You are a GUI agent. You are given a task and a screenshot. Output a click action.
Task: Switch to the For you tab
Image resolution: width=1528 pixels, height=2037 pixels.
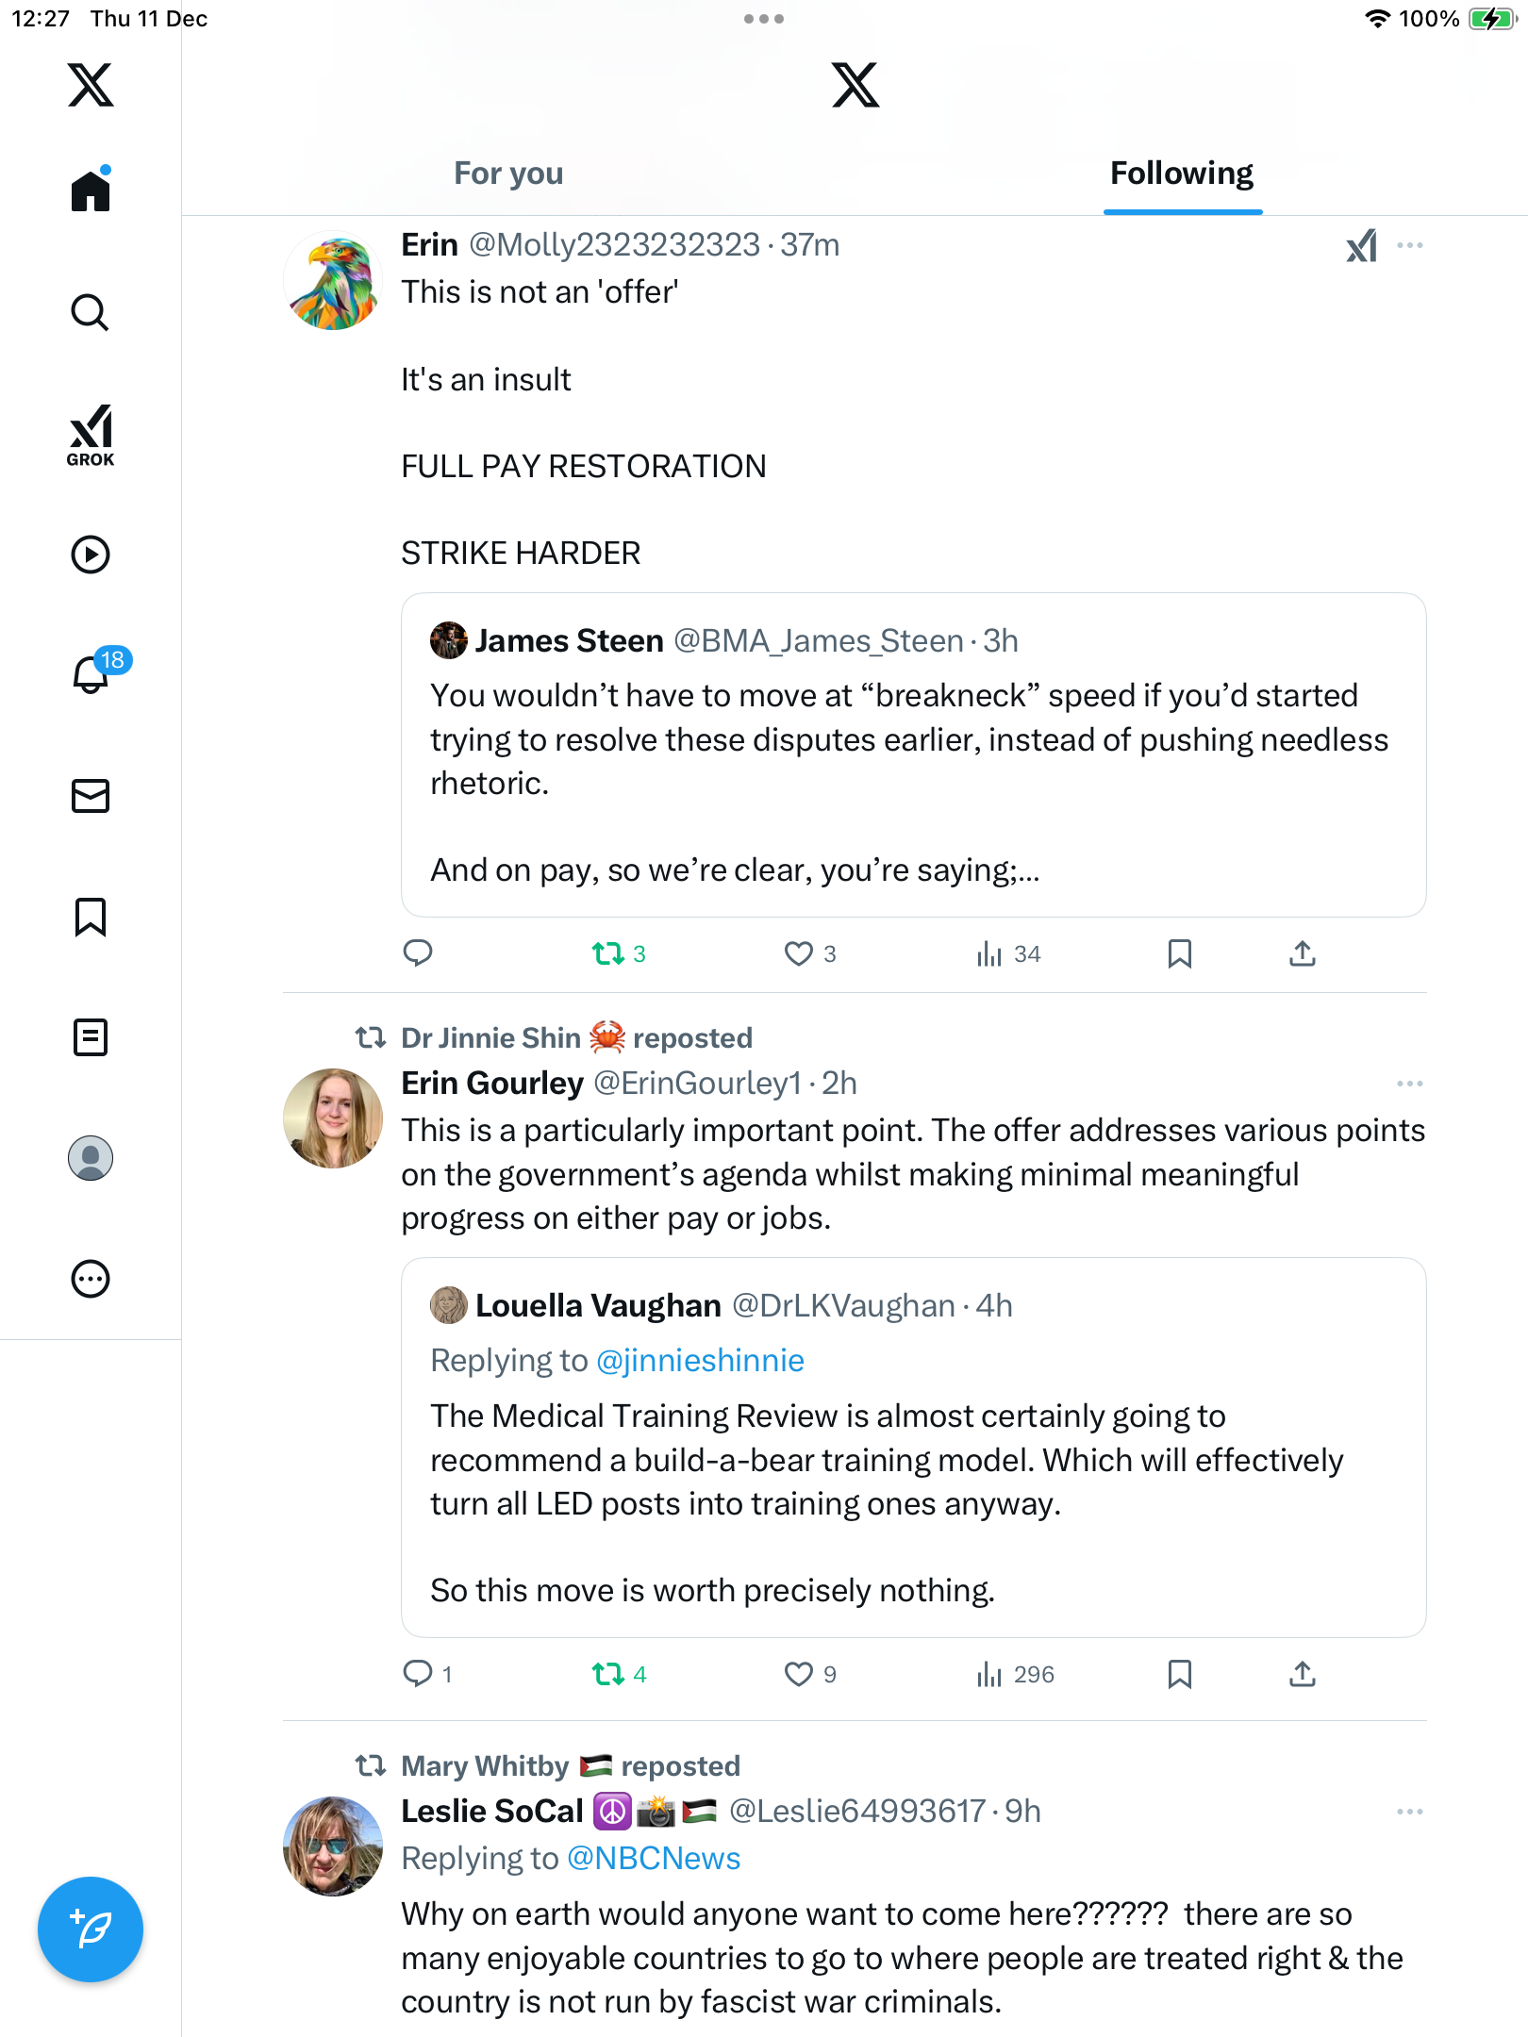[508, 174]
